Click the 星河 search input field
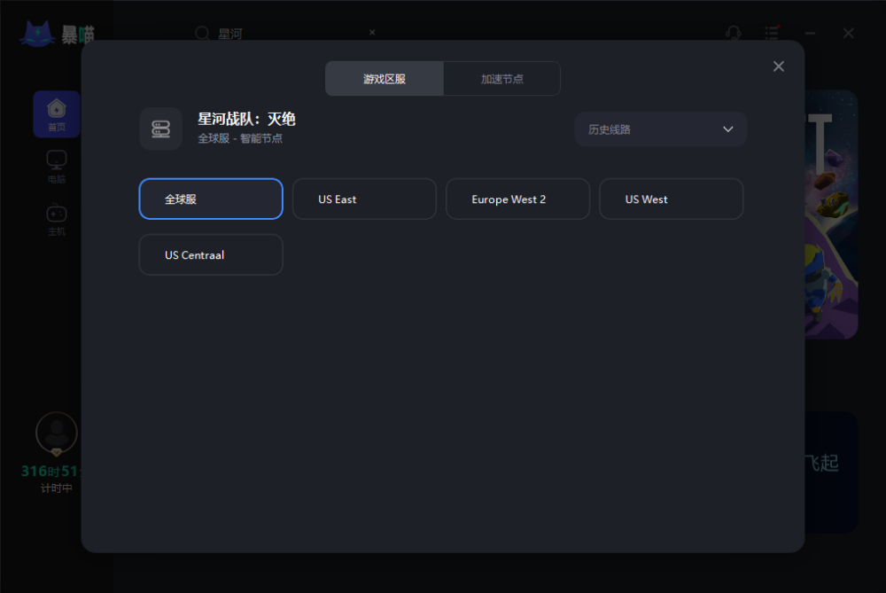This screenshot has width=886, height=593. point(288,34)
